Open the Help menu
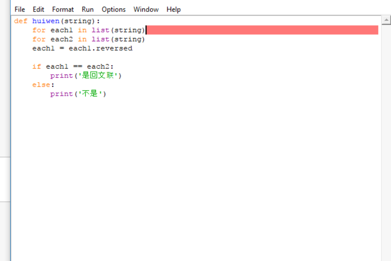 tap(173, 9)
